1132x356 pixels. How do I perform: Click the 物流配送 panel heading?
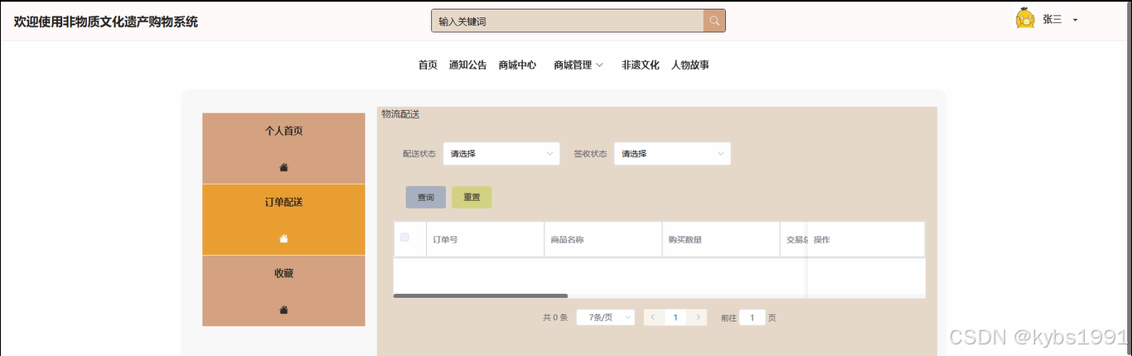pos(400,114)
